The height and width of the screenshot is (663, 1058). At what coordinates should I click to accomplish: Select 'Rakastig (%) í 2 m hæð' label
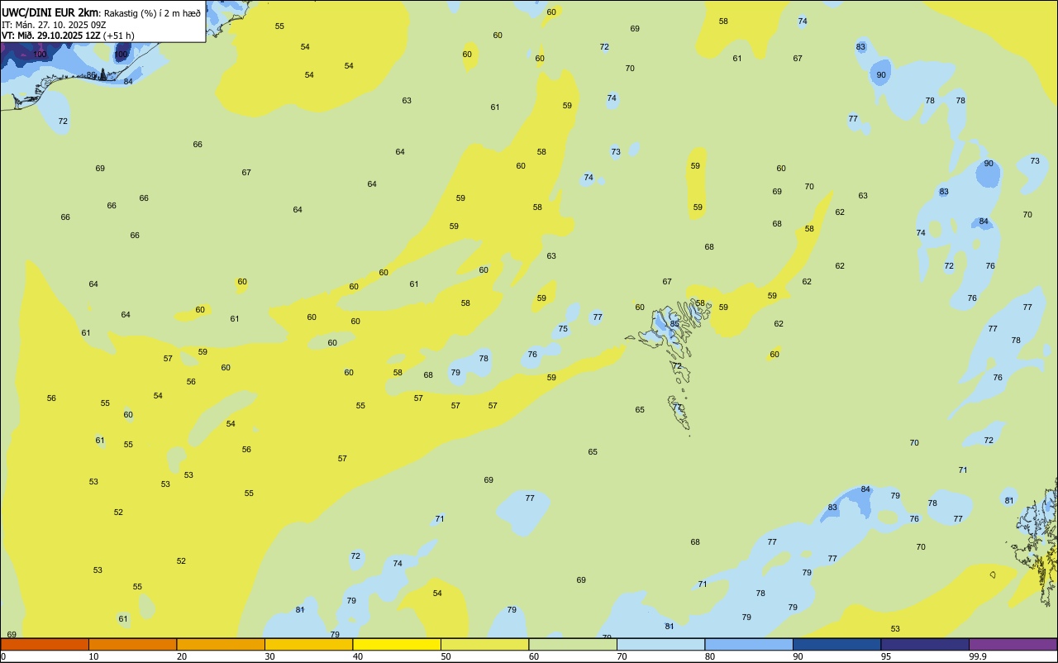click(152, 13)
